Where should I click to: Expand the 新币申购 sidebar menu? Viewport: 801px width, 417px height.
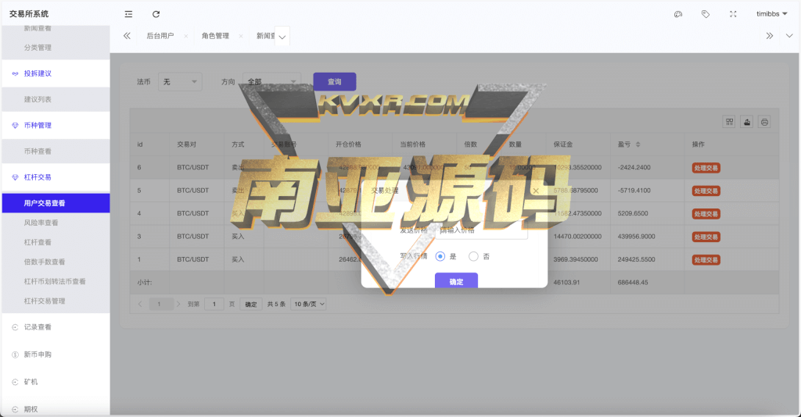pyautogui.click(x=56, y=355)
